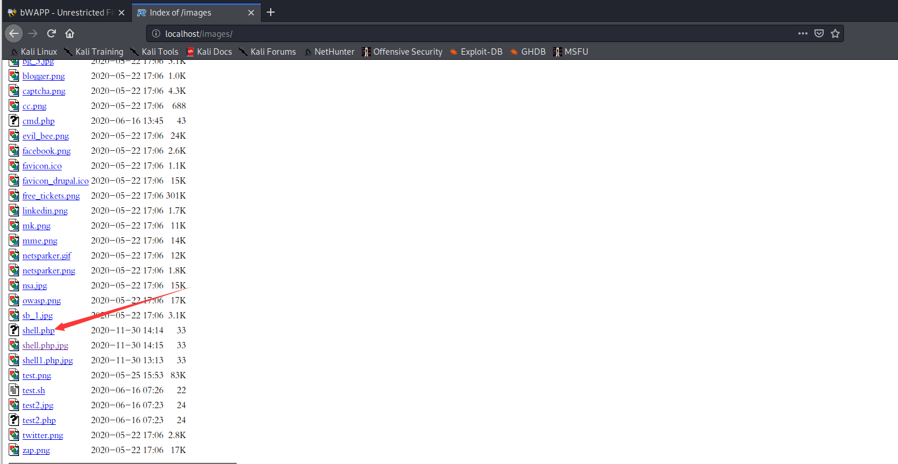Save page to Pocket

click(x=819, y=33)
